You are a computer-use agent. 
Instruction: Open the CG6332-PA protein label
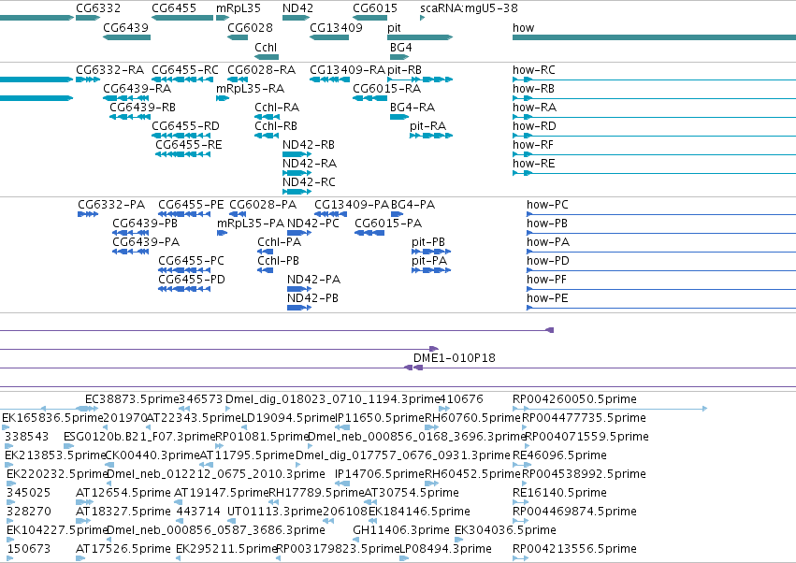point(111,205)
